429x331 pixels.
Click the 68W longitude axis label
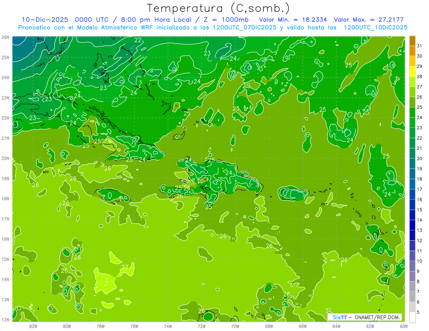tap(269, 326)
